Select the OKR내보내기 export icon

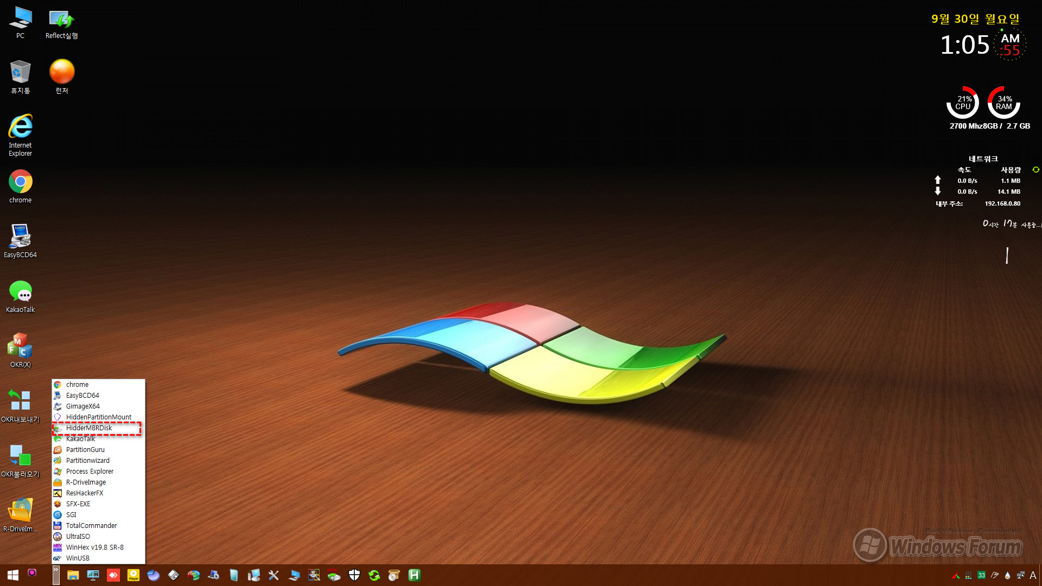(x=20, y=406)
